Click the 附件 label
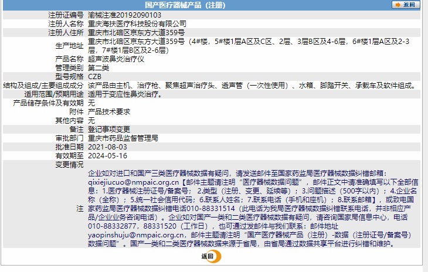Viewport: 428px width, 272px height. coord(76,111)
